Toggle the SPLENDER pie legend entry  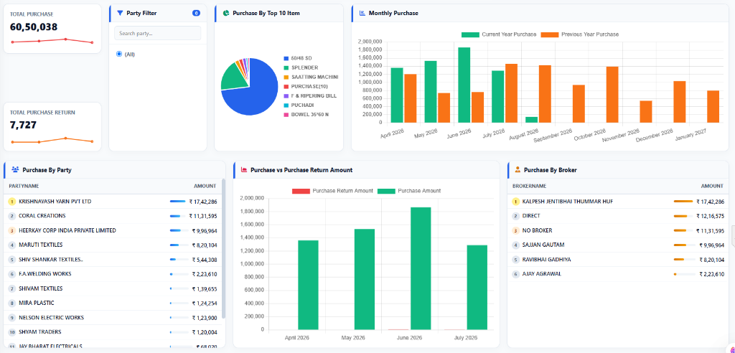(301, 67)
